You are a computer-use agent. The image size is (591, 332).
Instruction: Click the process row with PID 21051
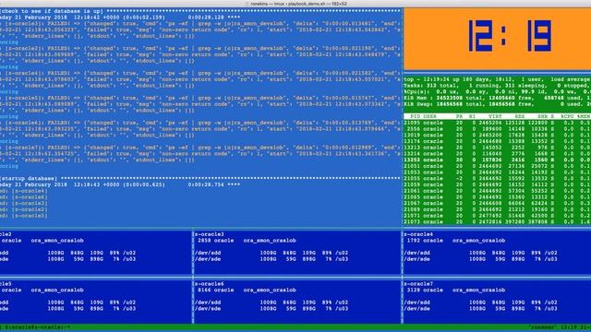[497, 166]
